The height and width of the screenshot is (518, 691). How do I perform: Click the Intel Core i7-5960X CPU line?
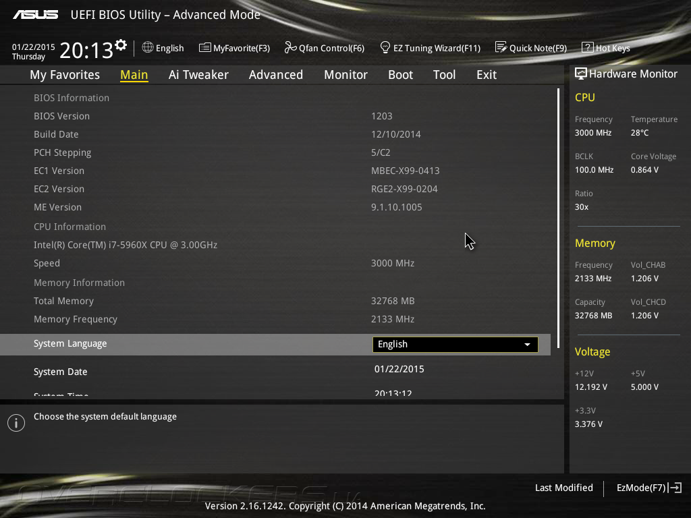[x=126, y=245]
